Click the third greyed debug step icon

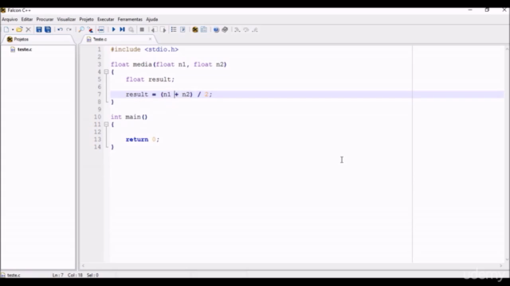255,29
